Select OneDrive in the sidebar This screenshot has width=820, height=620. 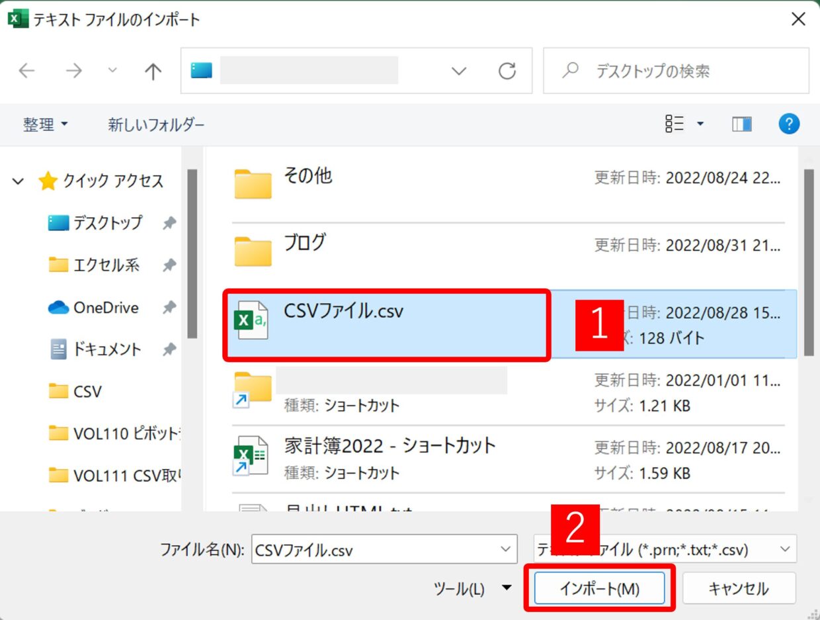(106, 308)
